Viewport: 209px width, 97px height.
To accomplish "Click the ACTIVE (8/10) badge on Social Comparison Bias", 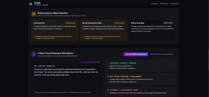I will coord(119,23).
